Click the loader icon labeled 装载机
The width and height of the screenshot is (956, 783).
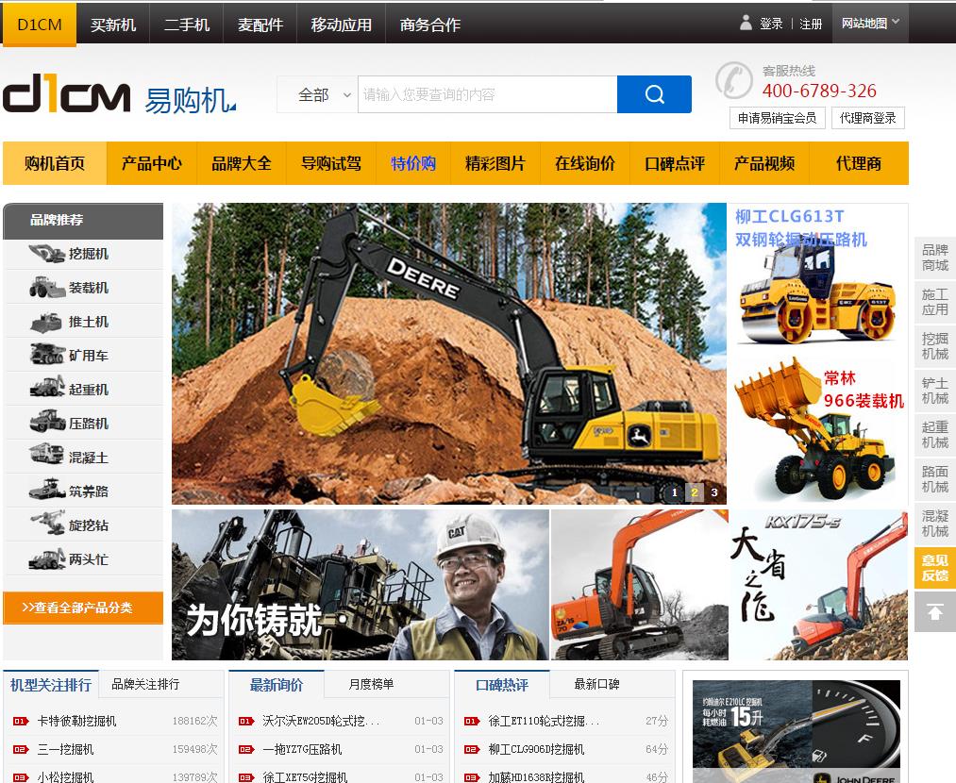pos(46,287)
